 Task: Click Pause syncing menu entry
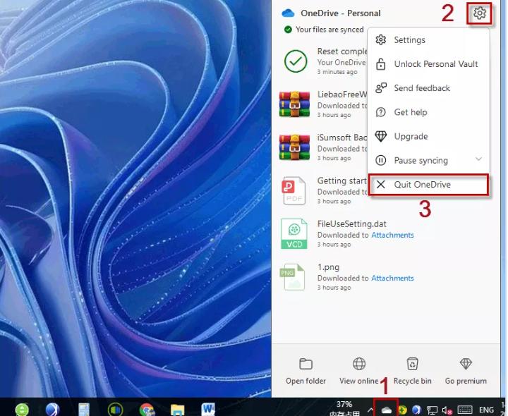428,160
